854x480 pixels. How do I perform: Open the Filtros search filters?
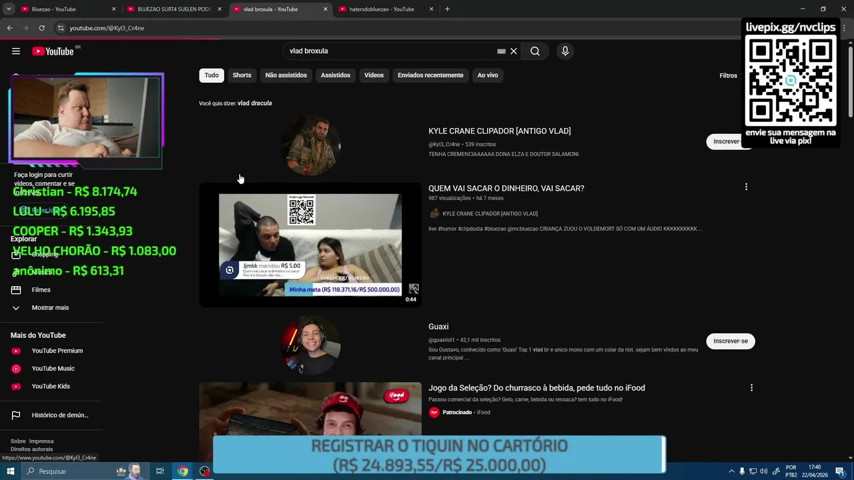(728, 76)
